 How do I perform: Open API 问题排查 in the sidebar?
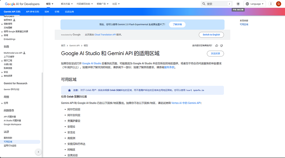(10, 117)
